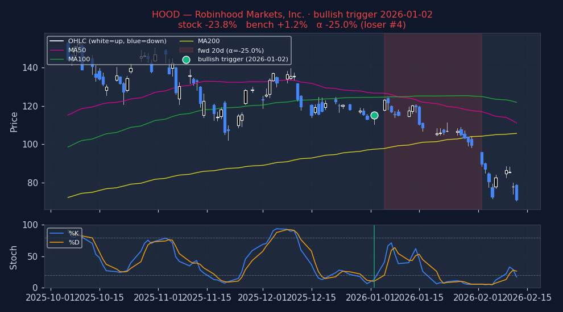Click the last blue candlestick at the far right

click(x=516, y=192)
